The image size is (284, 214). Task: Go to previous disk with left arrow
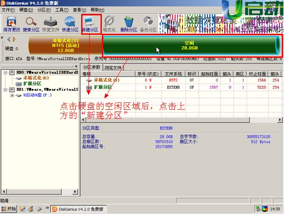(9, 39)
